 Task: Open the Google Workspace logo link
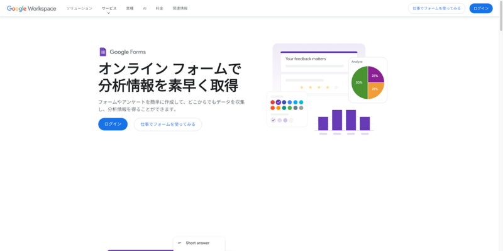(x=31, y=9)
